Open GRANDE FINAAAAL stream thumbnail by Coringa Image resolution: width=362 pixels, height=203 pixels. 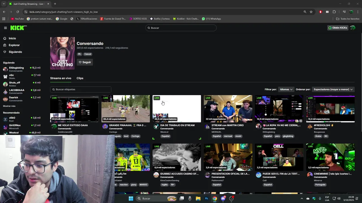click(x=126, y=109)
